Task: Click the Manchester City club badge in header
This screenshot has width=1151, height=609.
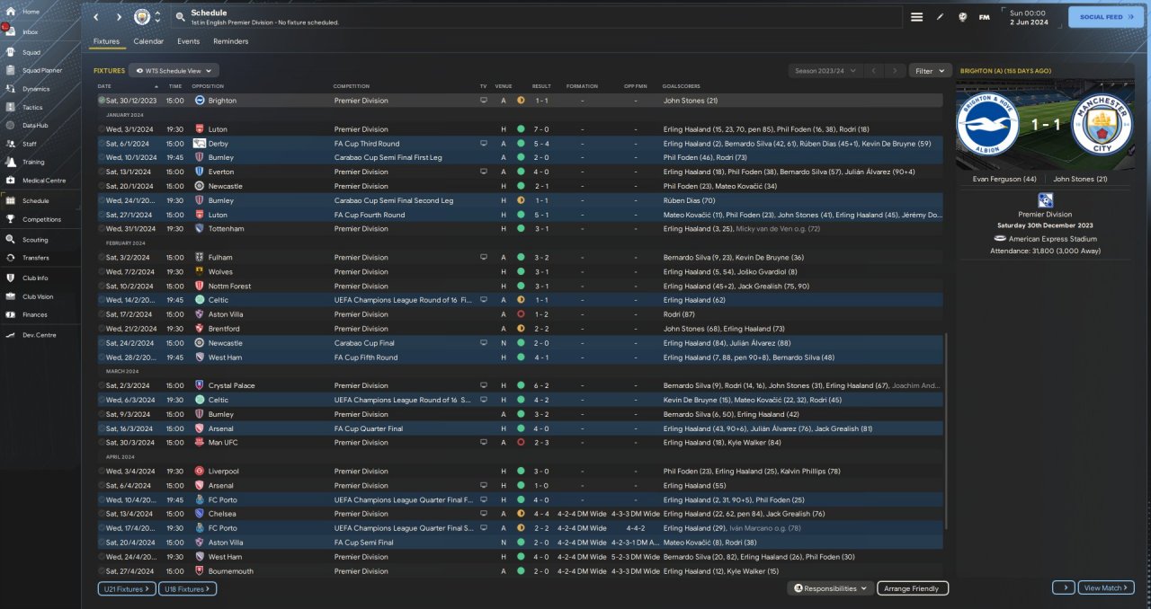Action: 142,17
